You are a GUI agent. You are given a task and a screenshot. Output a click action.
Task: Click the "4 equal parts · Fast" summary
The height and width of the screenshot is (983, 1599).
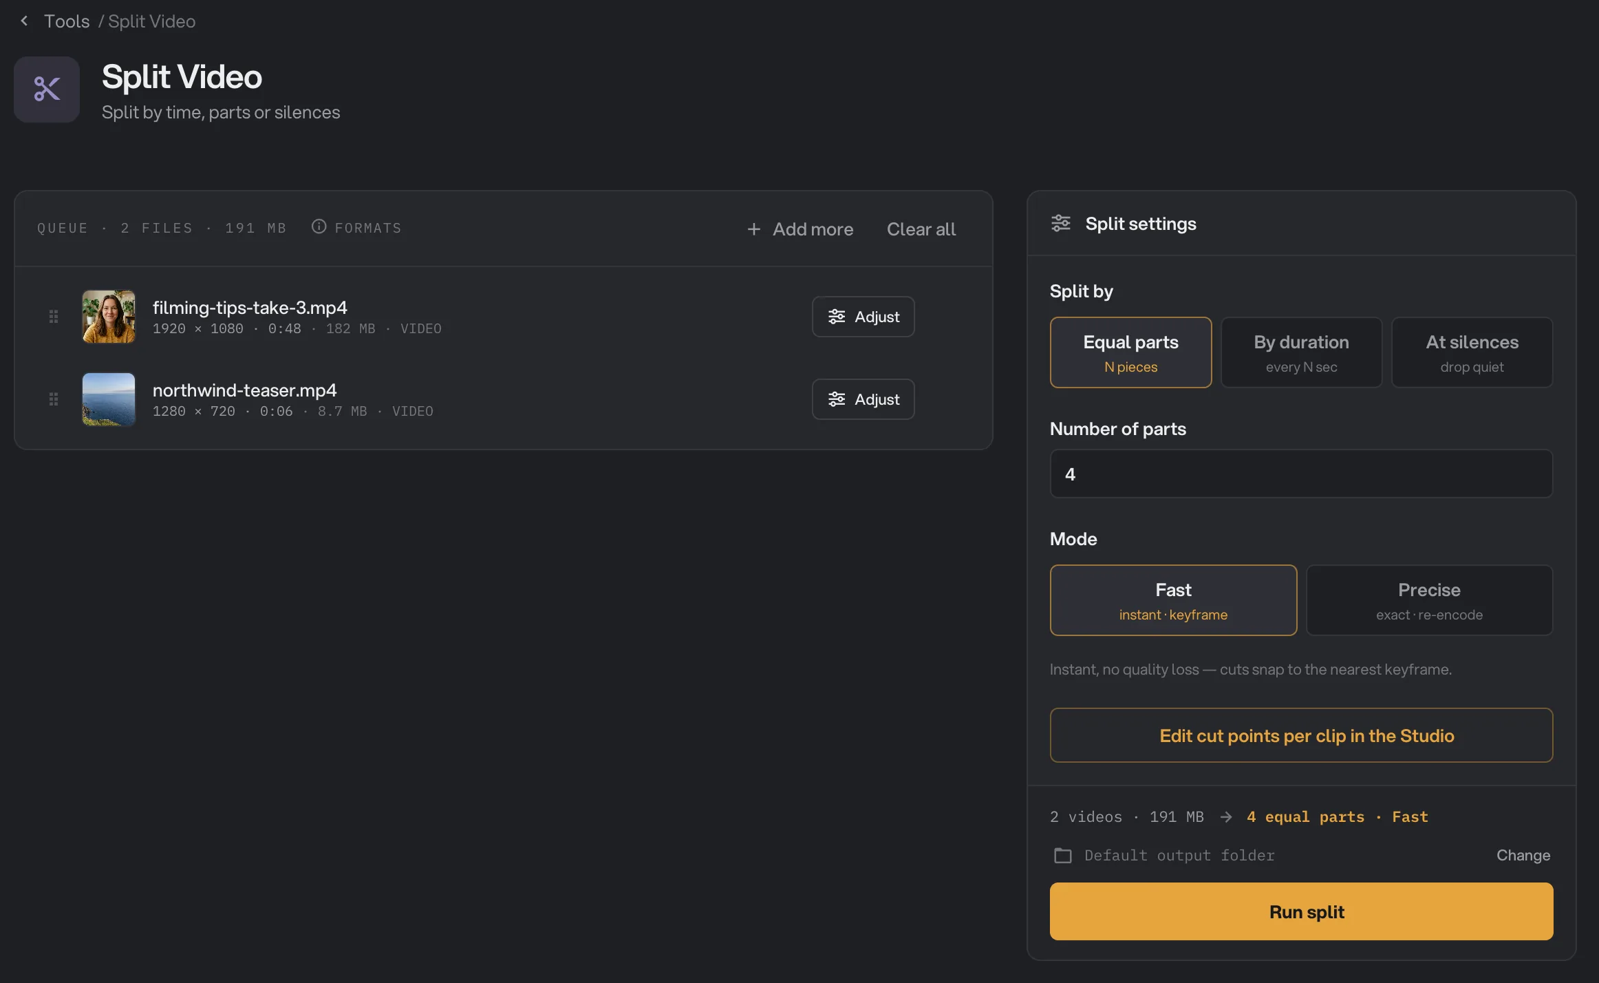1338,817
